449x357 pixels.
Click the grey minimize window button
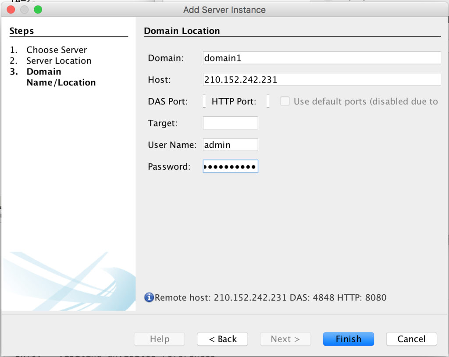[25, 10]
